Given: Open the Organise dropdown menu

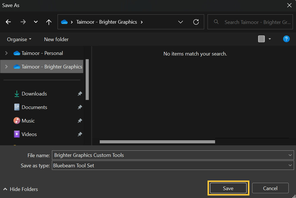Looking at the screenshot, I should tap(19, 39).
